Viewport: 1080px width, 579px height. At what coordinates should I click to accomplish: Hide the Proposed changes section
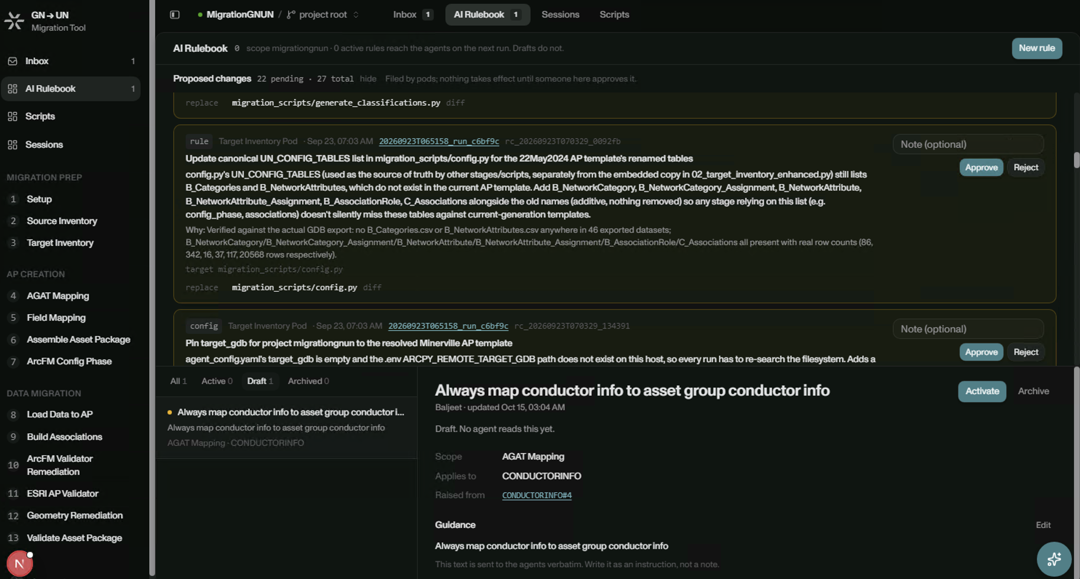[368, 79]
